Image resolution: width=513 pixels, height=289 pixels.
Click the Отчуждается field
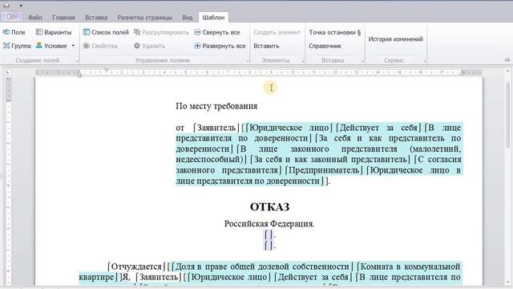(136, 267)
